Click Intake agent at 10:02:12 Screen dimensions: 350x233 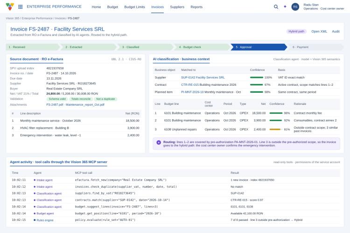pyautogui.click(x=44, y=187)
